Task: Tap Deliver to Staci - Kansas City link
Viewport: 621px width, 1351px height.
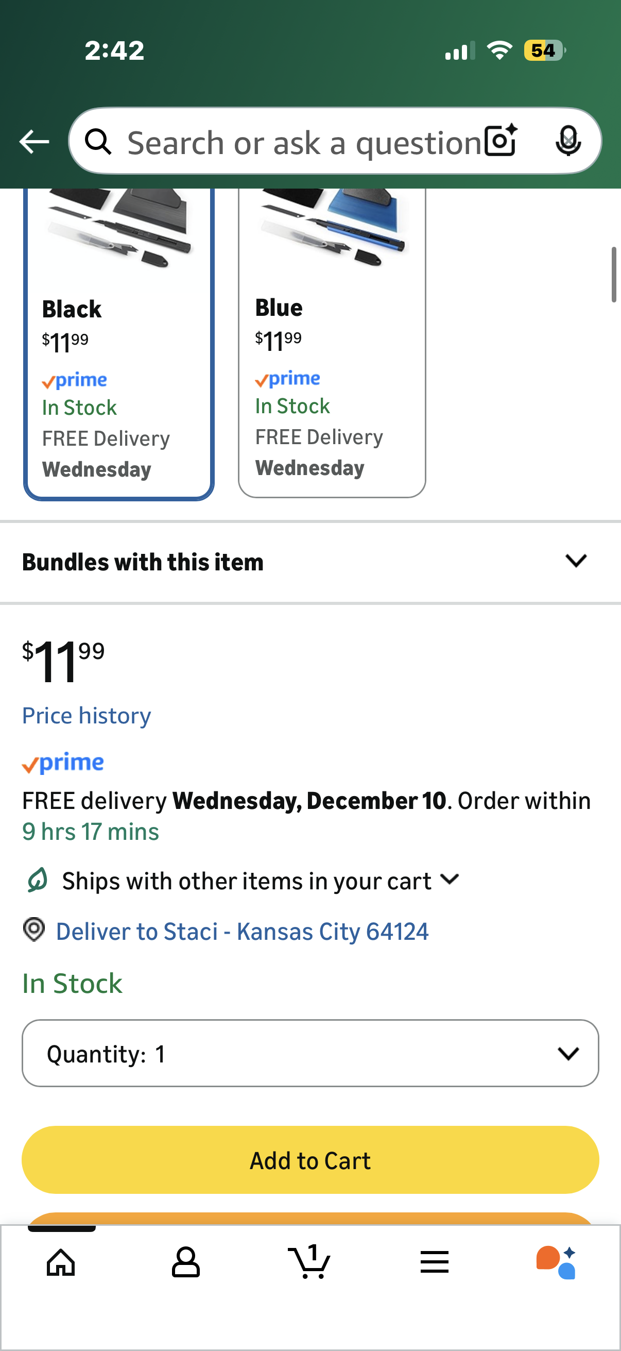Action: coord(242,932)
